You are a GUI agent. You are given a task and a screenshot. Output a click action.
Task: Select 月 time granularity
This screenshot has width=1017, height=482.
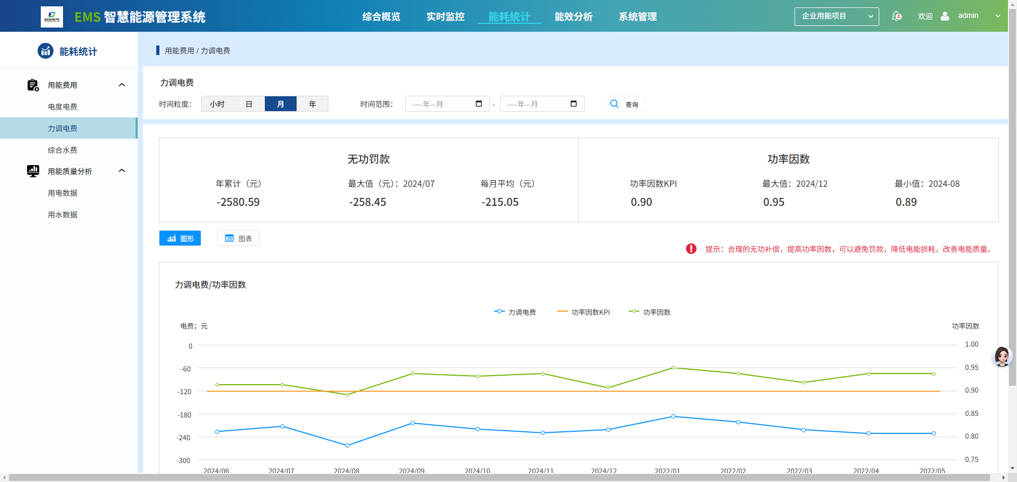[281, 104]
